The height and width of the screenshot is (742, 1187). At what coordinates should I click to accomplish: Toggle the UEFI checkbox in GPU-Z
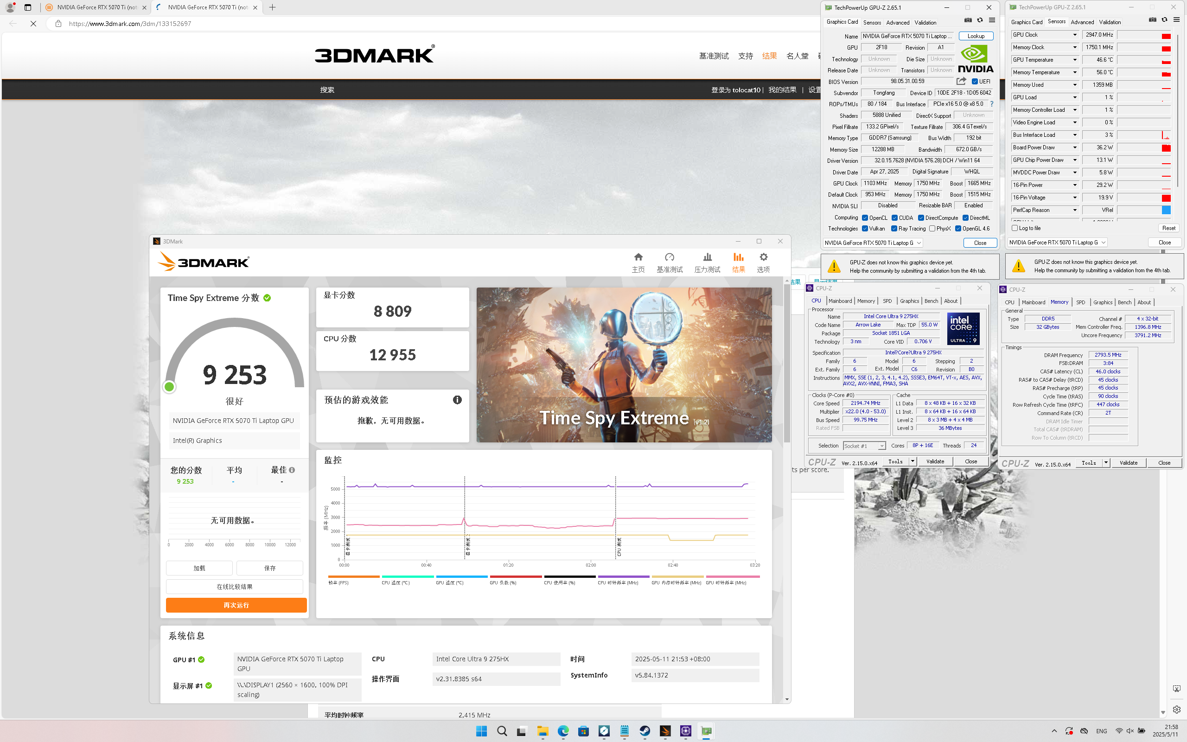click(975, 82)
